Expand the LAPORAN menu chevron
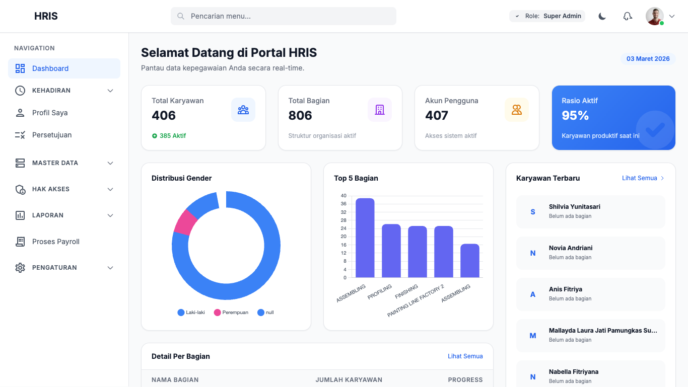This screenshot has height=387, width=688. pos(110,215)
